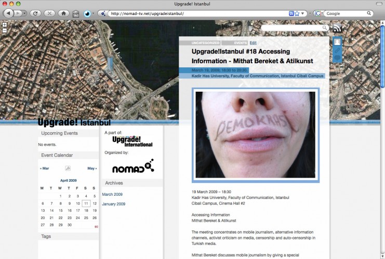This screenshot has height=259, width=385.
Task: Open the address bar dropdown arrow
Action: (x=303, y=13)
